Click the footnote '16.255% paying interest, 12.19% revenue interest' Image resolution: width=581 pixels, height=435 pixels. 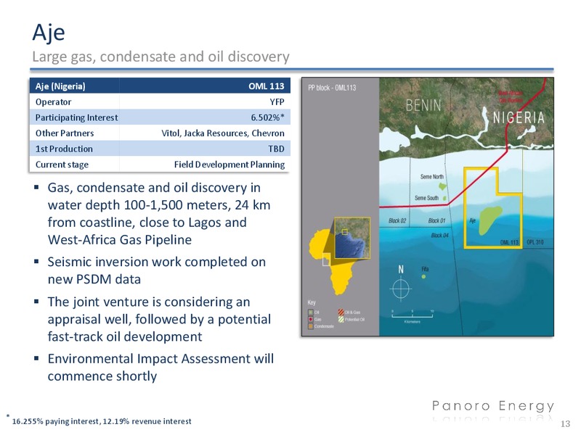click(102, 421)
